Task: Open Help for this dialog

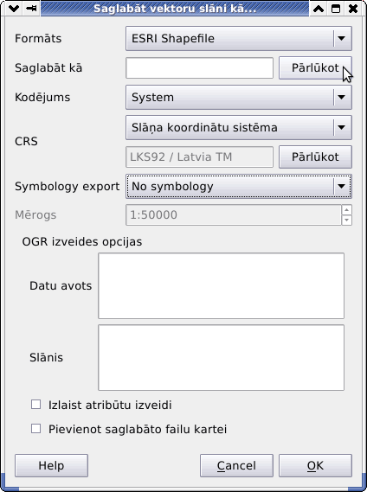Action: [x=51, y=466]
